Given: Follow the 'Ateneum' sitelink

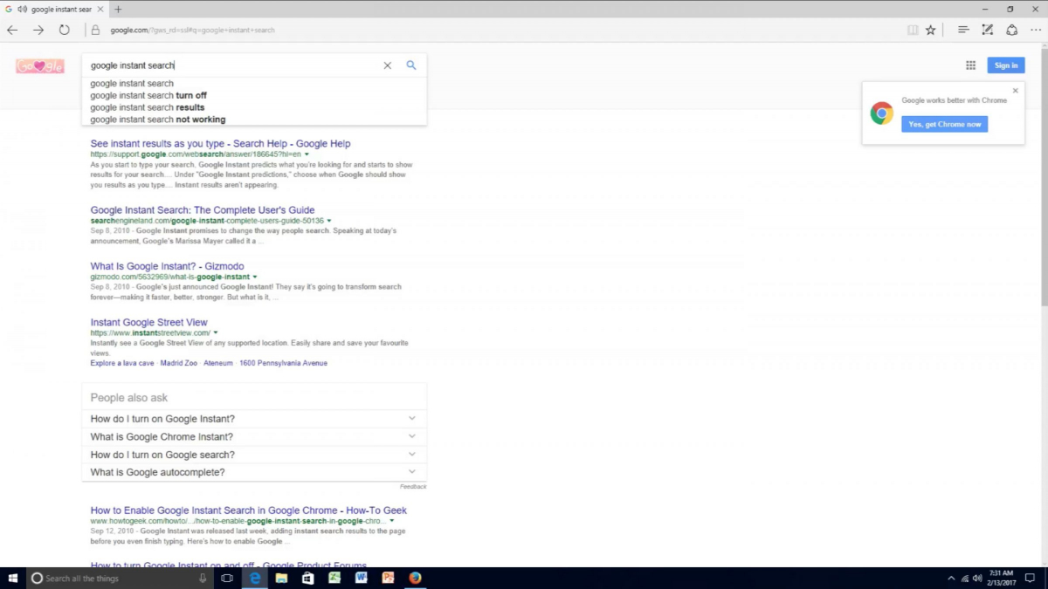Looking at the screenshot, I should pyautogui.click(x=218, y=363).
